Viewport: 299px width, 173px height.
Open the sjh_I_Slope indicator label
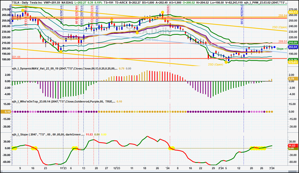point(48,134)
